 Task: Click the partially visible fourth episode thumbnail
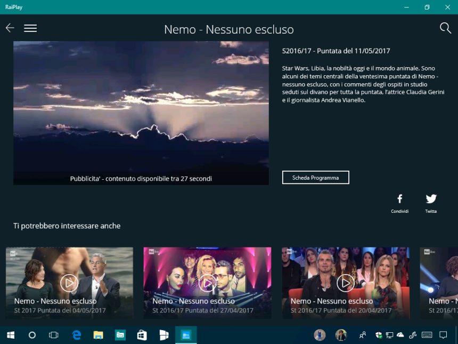coord(439,283)
